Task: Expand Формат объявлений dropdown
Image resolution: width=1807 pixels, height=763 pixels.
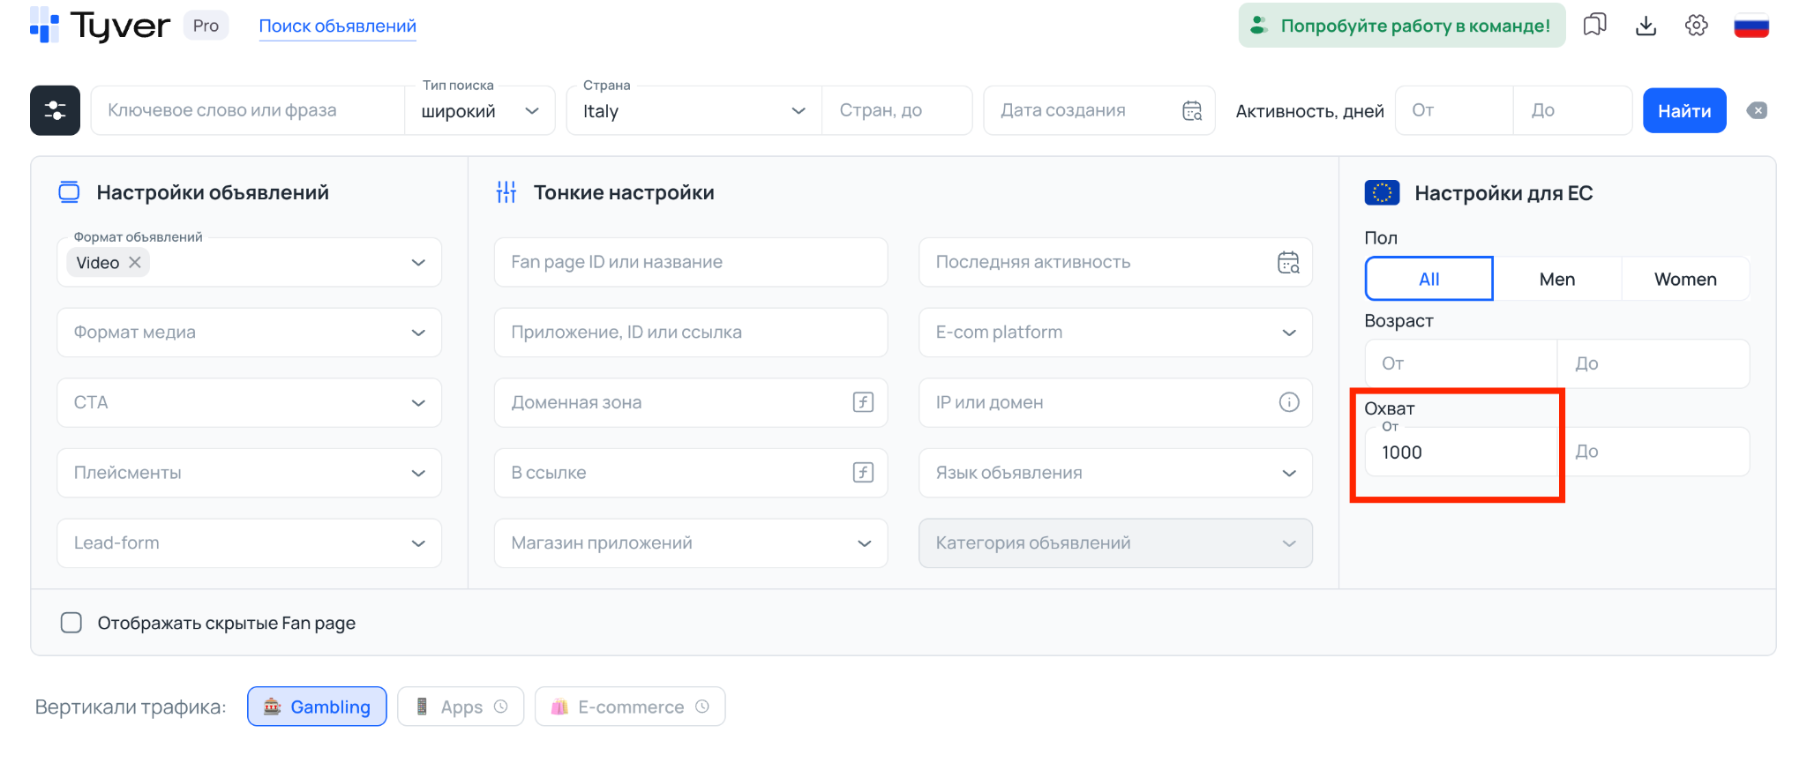Action: click(x=249, y=262)
